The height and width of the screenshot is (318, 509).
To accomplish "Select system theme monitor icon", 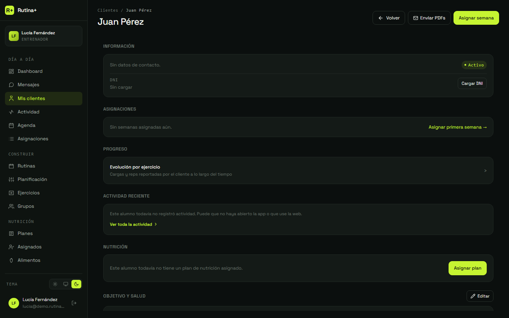I will point(66,284).
